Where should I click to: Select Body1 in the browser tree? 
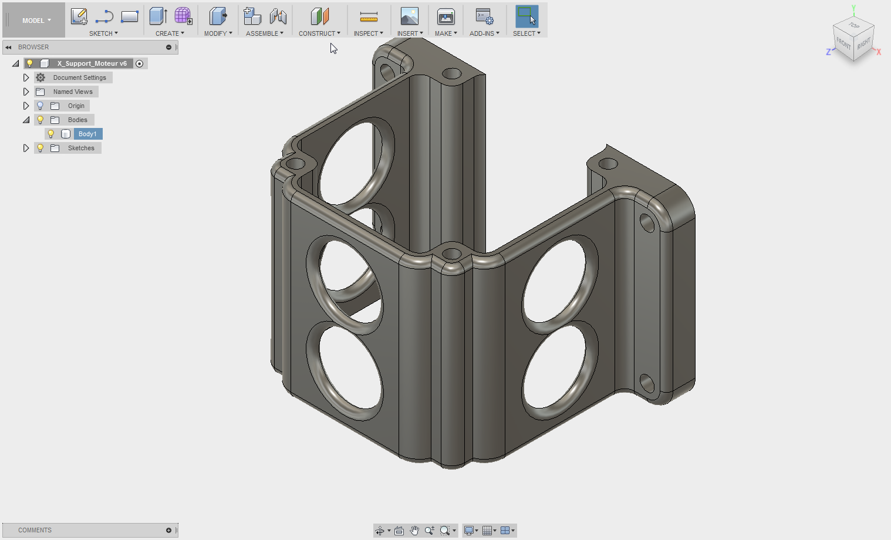tap(87, 134)
